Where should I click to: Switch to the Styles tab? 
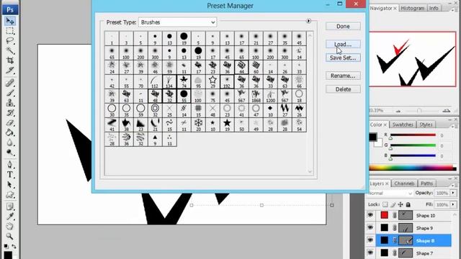tap(426, 124)
